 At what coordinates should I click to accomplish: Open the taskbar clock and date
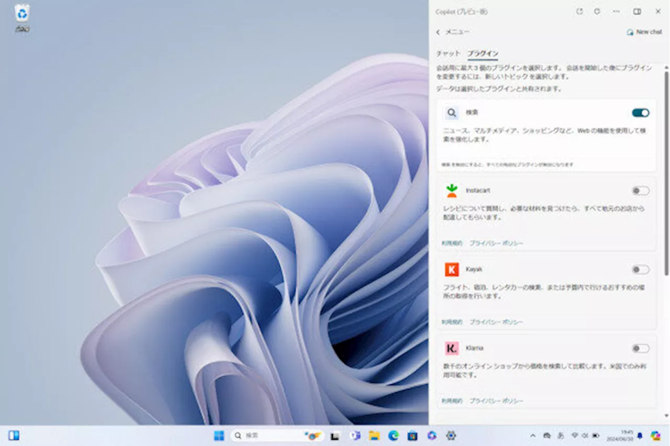620,436
